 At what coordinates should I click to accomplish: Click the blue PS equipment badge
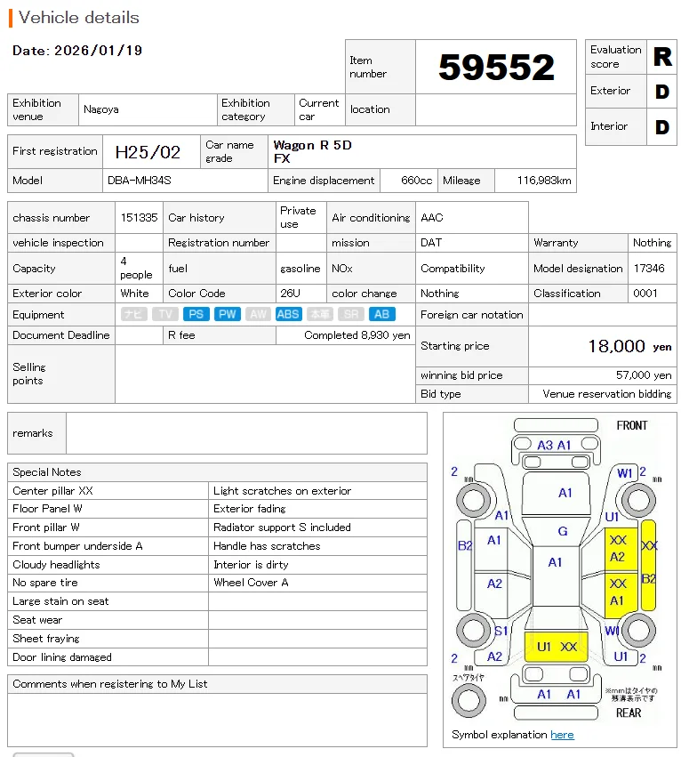(x=196, y=314)
